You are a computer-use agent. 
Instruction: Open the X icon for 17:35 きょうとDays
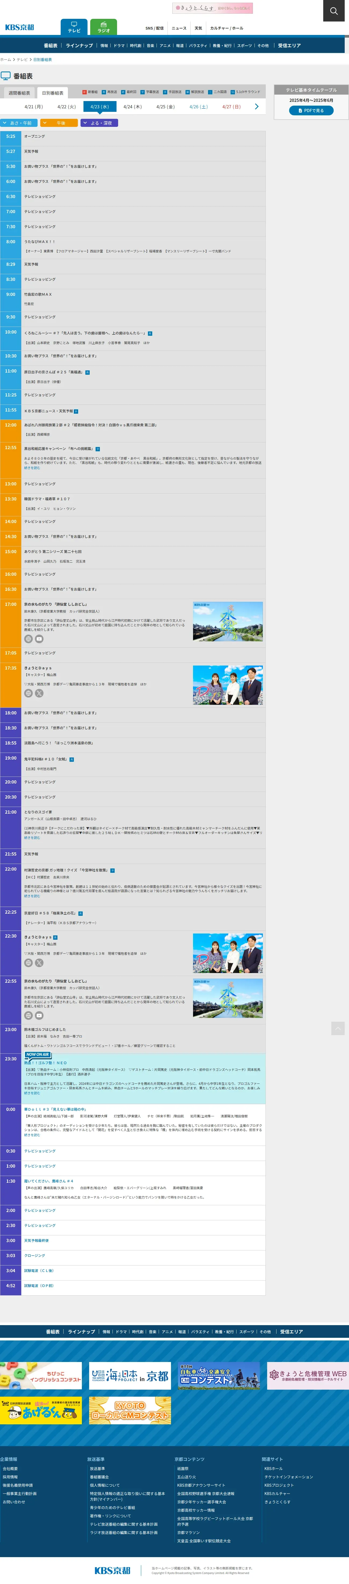[x=39, y=693]
